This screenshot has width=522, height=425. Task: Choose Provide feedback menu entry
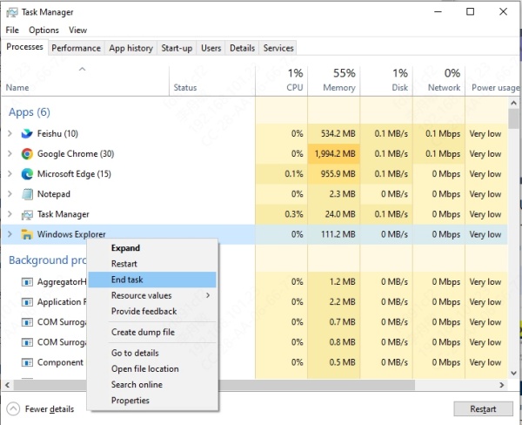152,311
